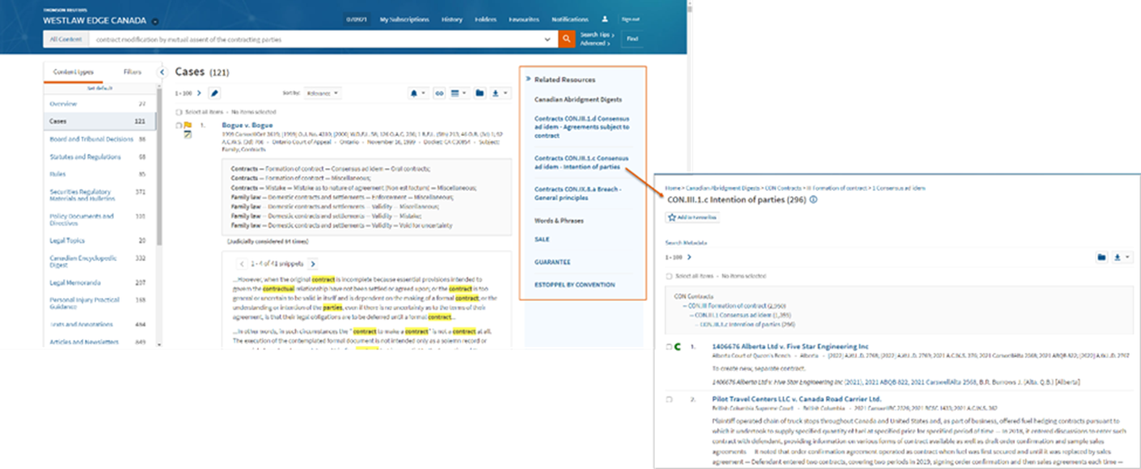This screenshot has height=469, width=1141.
Task: Click the yellow flag icon beside Bogue v. Bogue
Action: tap(188, 125)
